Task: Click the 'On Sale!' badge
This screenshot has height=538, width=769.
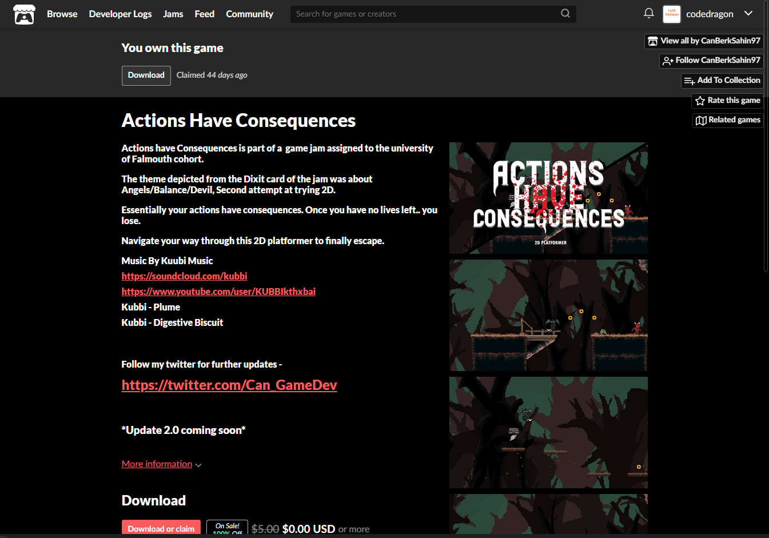Action: pyautogui.click(x=227, y=527)
